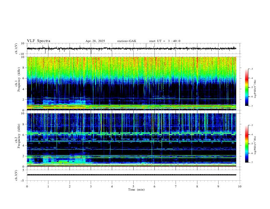Click the ch.1 spectrogram panel
Screen dimensions: 270x209
pyautogui.click(x=132, y=83)
